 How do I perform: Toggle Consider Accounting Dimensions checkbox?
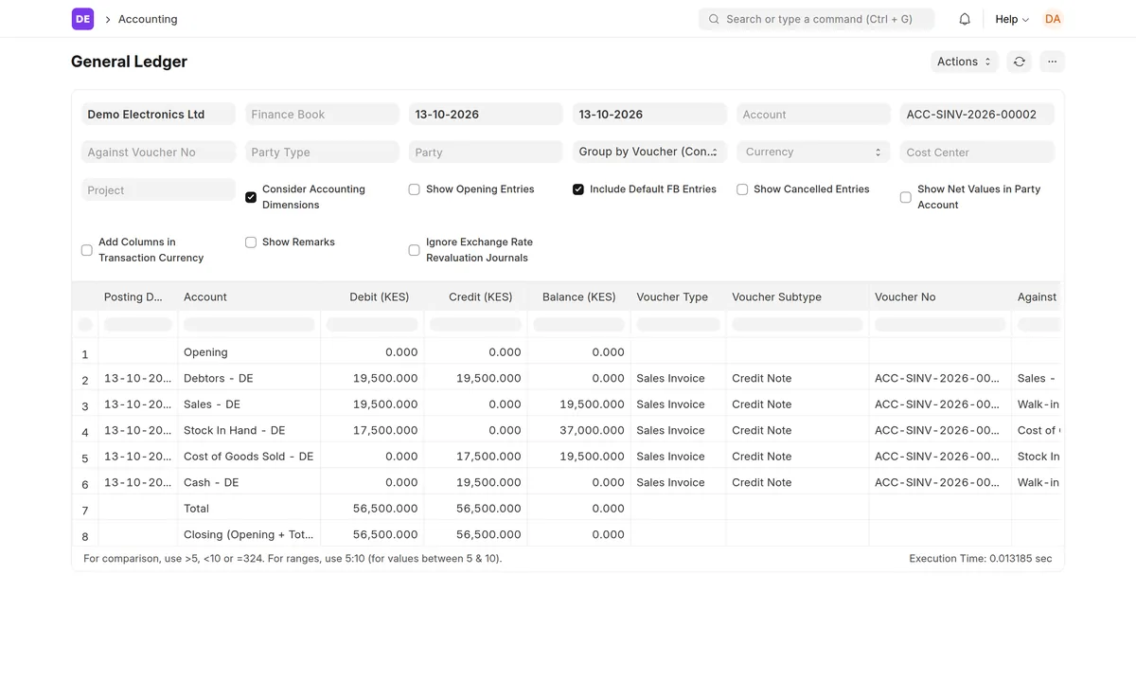(x=251, y=197)
